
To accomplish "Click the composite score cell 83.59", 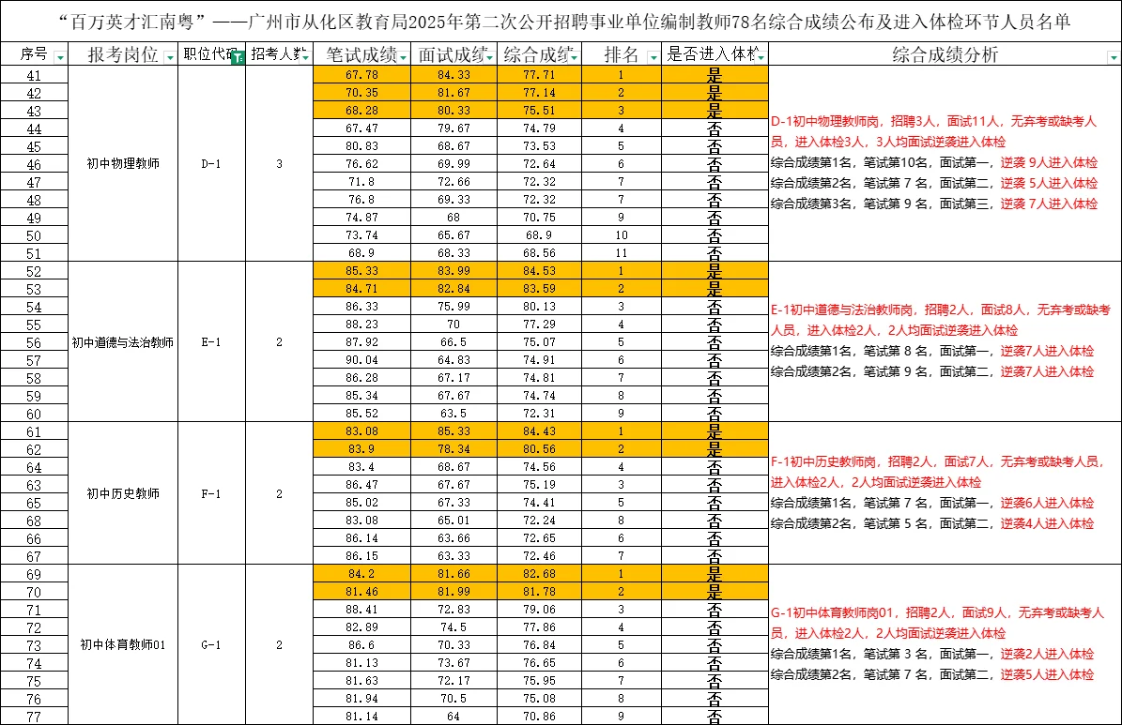I will click(x=539, y=288).
